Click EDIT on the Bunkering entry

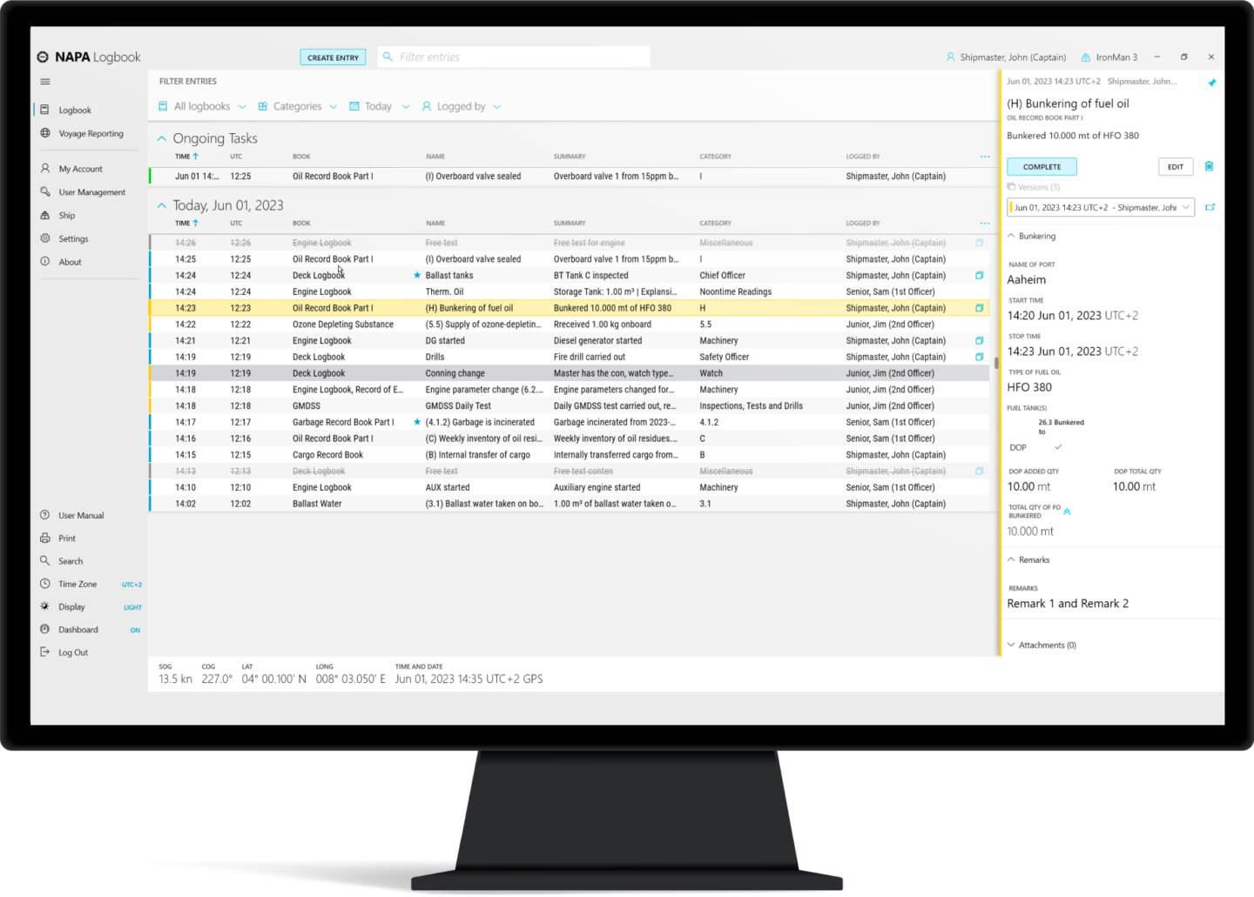pyautogui.click(x=1175, y=166)
